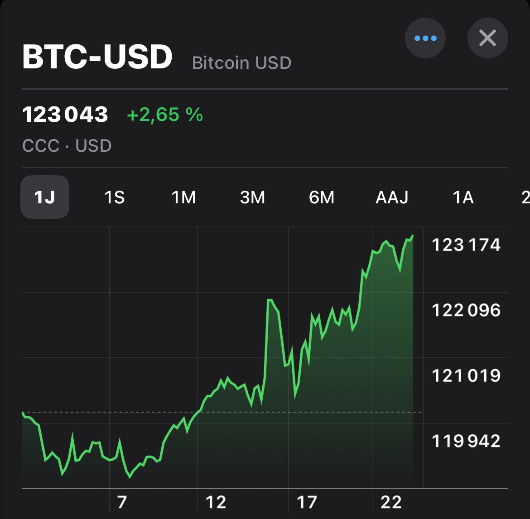The image size is (530, 519).
Task: Switch chart to 1S range
Action: (114, 197)
